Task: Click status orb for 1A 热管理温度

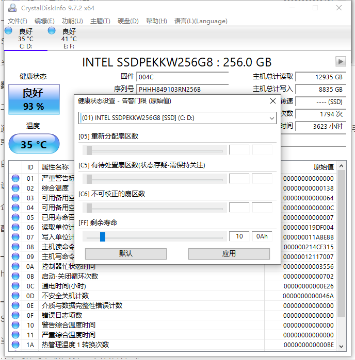Action: click(x=15, y=345)
